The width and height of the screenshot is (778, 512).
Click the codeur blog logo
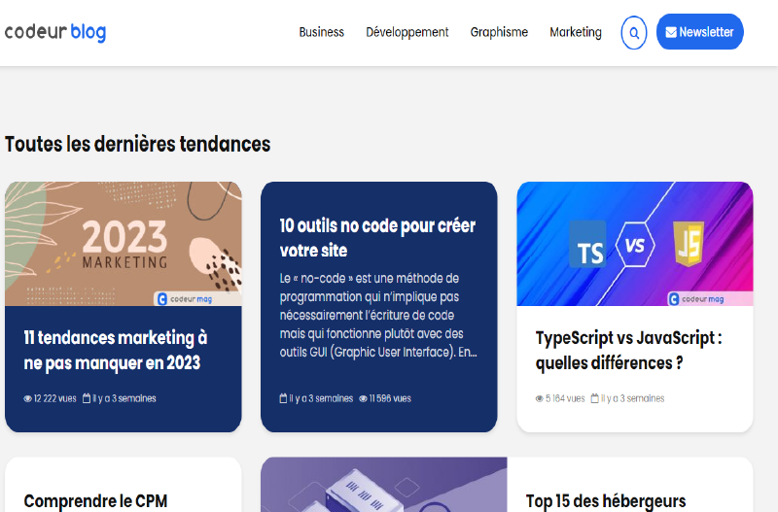(x=55, y=32)
